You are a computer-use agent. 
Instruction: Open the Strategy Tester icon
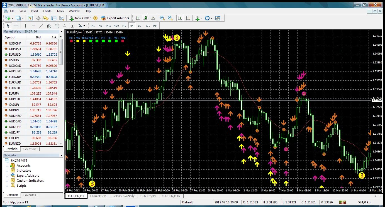[x=62, y=18]
